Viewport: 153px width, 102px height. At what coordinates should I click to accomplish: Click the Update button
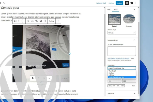[x=119, y=3]
